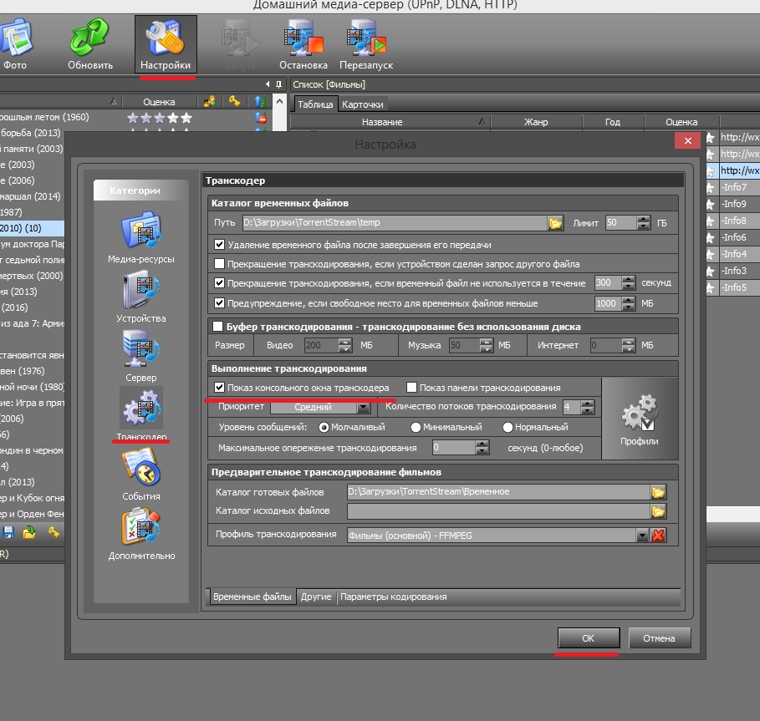Disable Показ консольного окна транскодера checkbox
Image resolution: width=760 pixels, height=721 pixels.
pos(220,388)
